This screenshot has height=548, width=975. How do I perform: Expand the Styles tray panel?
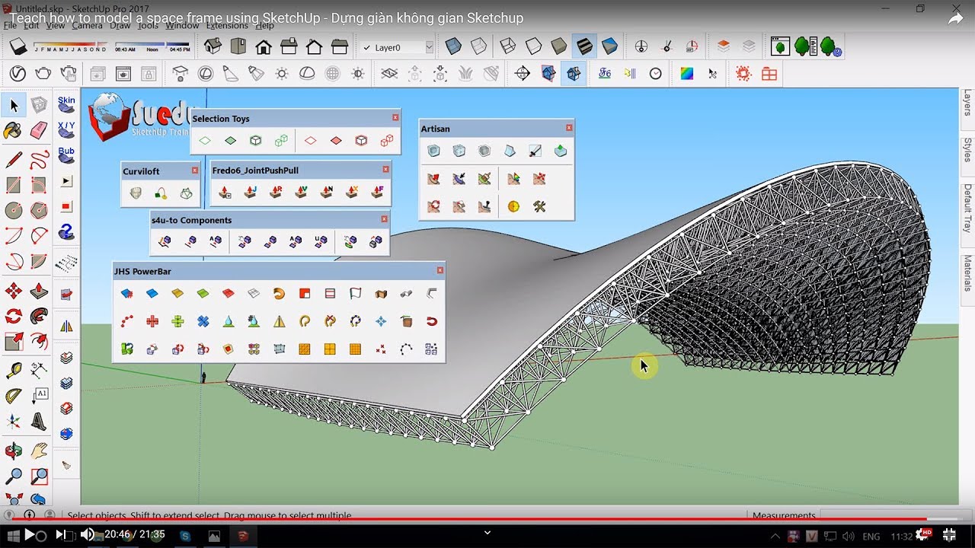point(967,149)
